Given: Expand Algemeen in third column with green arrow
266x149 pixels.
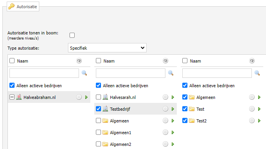Looking at the screenshot, I should coord(259,97).
